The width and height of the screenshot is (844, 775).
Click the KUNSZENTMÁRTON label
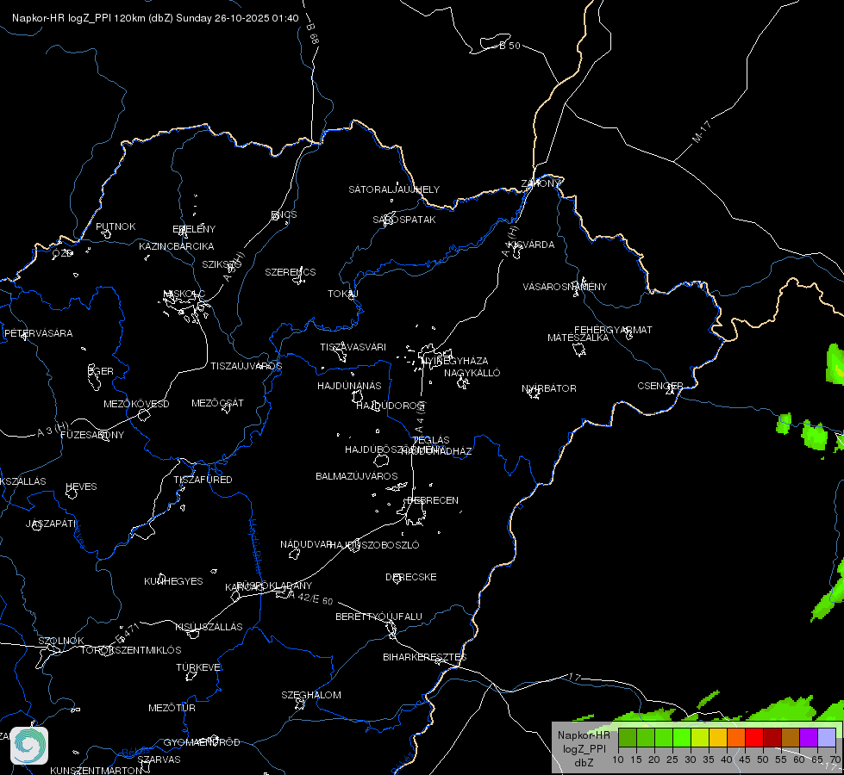[x=97, y=770]
